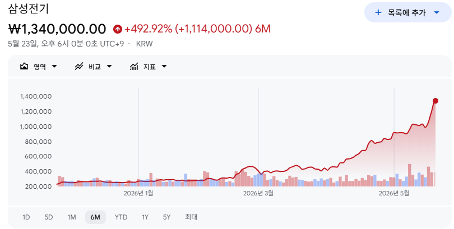Click the 600,000 y-axis label
Image resolution: width=454 pixels, height=229 pixels.
tap(38, 156)
